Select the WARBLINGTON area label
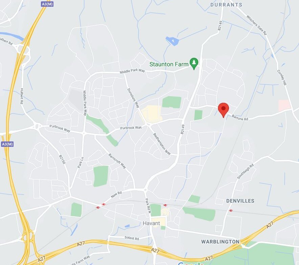 coord(220,242)
